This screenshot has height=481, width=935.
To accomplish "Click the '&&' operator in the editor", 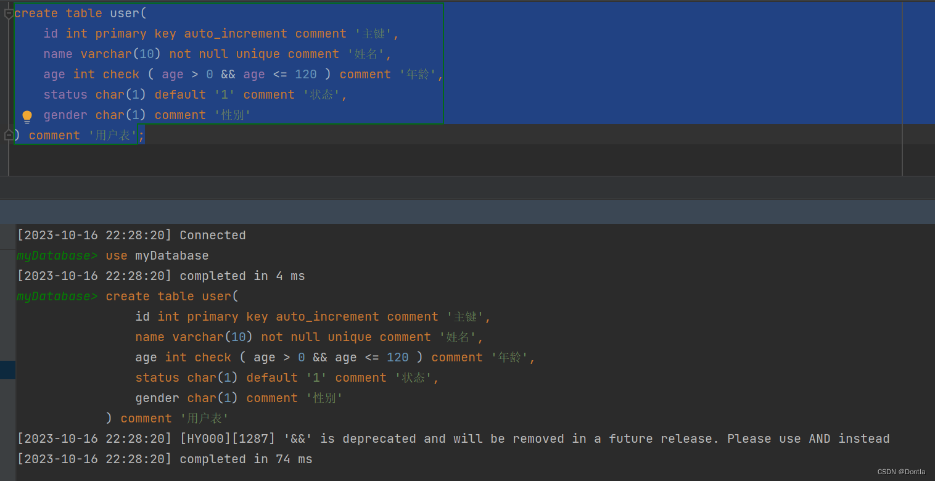I will click(228, 74).
